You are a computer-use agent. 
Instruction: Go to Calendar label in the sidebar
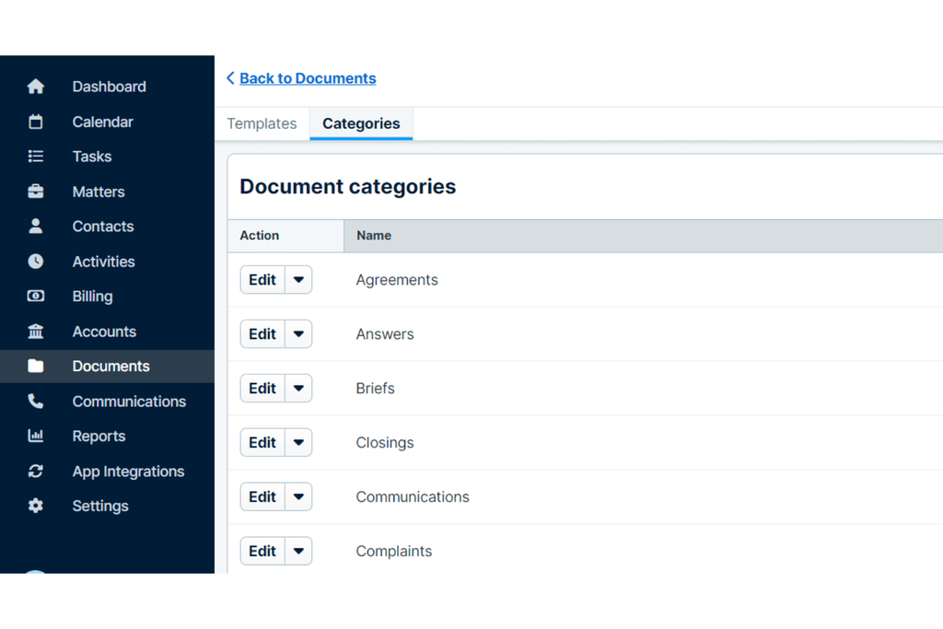[103, 122]
